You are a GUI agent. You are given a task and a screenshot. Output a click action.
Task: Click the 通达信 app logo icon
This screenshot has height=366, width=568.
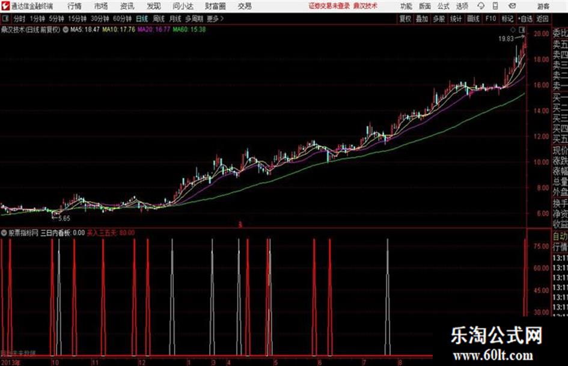(5, 6)
